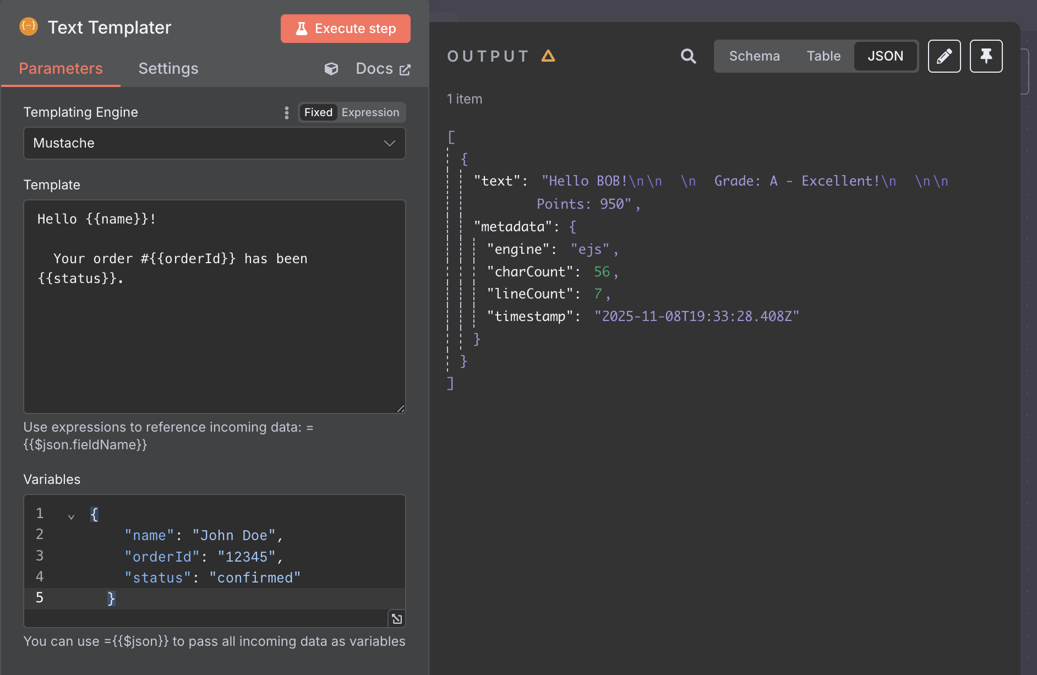Open the Docs link

pyautogui.click(x=383, y=69)
